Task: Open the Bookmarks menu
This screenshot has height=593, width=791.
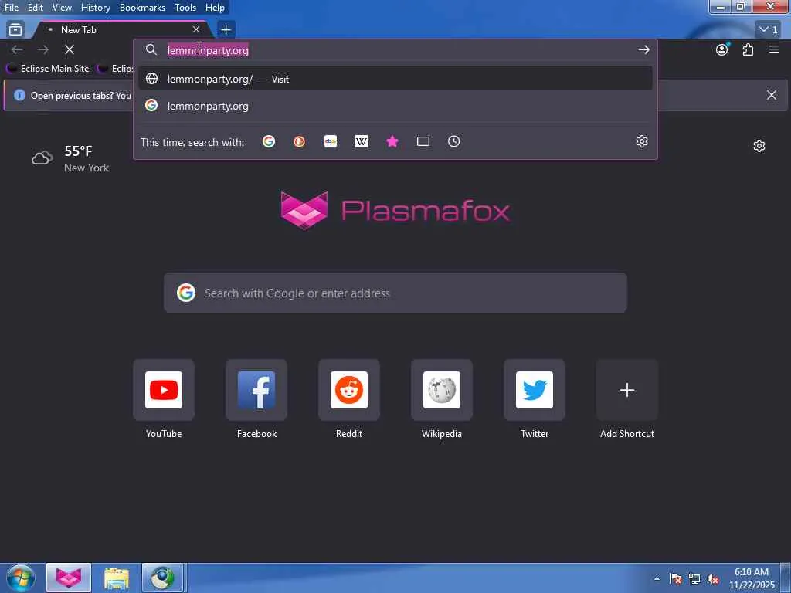Action: click(142, 8)
